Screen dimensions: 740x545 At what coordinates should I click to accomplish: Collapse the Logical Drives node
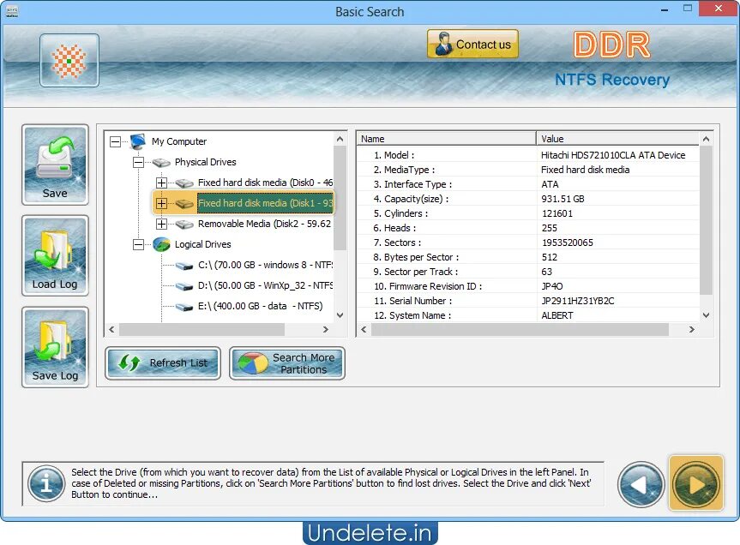pos(138,244)
